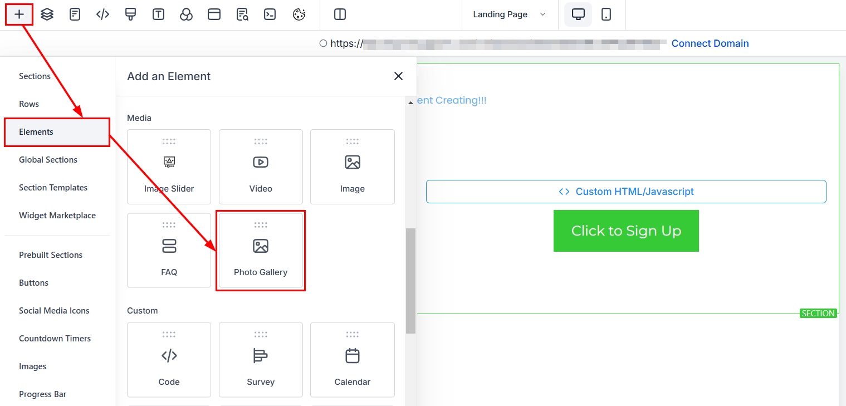Viewport: 846px width, 406px height.
Task: Pick the Image Slider element card
Action: click(169, 167)
